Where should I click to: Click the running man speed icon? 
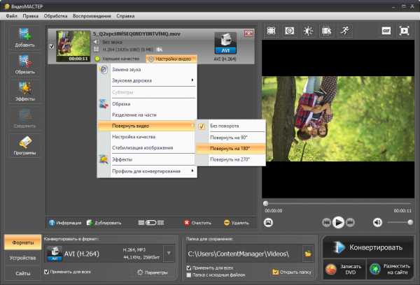[345, 31]
